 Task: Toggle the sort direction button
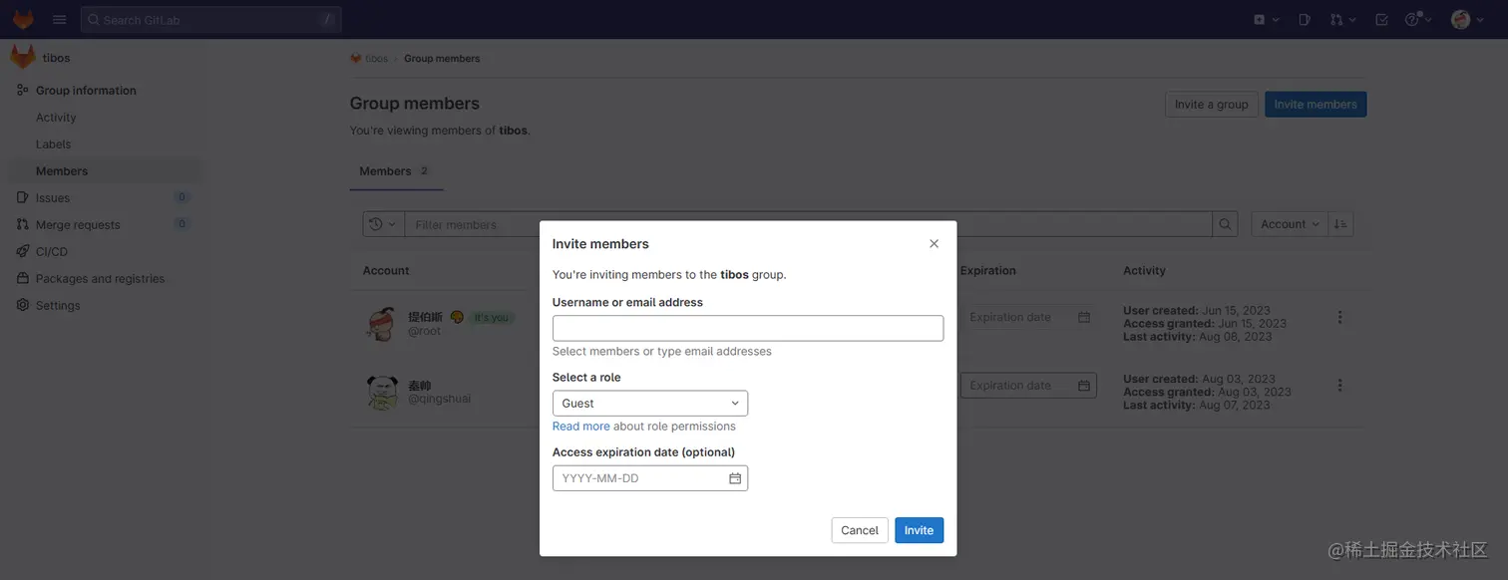1340,224
